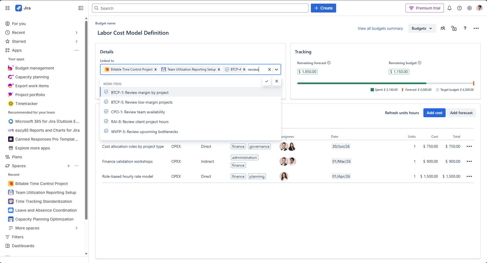Select WVFP-5 Review upcoming bottlenecks
This screenshot has height=263, width=487.
[191, 132]
